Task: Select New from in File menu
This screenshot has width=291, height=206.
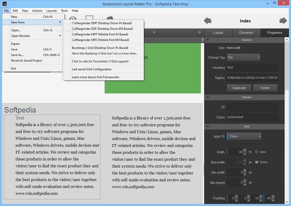Action: tap(33, 22)
